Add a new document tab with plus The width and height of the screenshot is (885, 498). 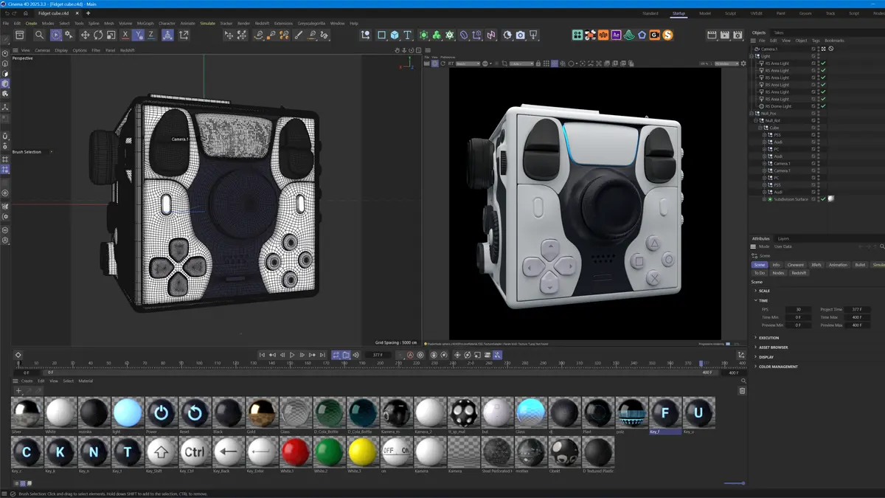tap(88, 13)
